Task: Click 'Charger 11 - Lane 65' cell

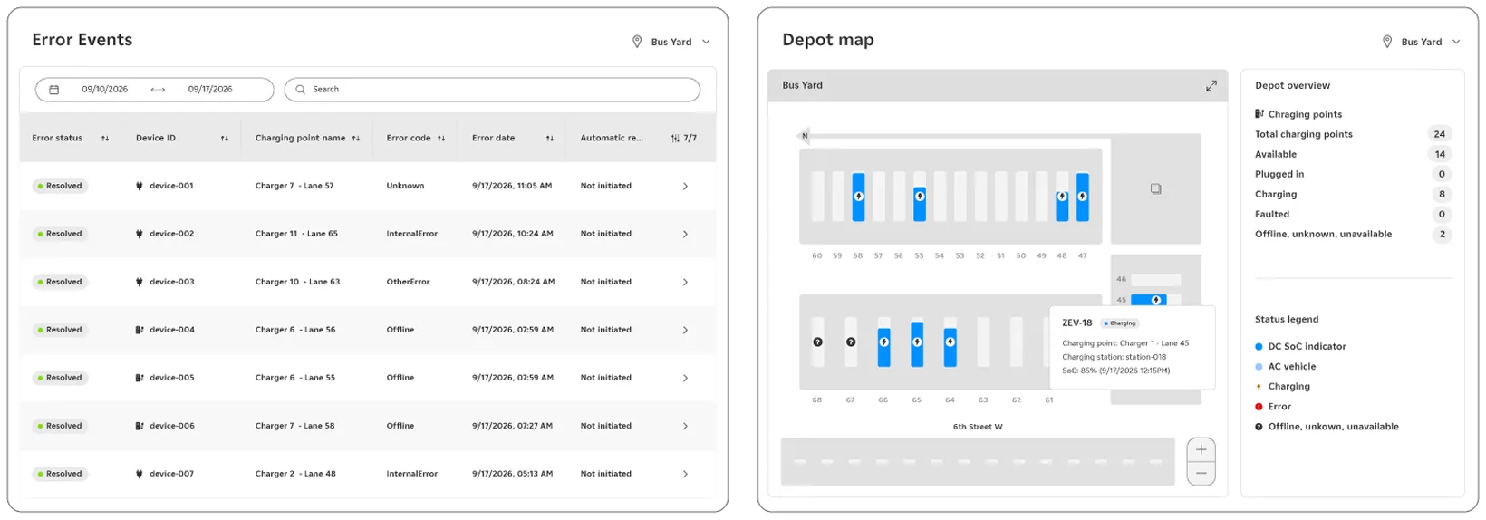Action: [x=296, y=234]
